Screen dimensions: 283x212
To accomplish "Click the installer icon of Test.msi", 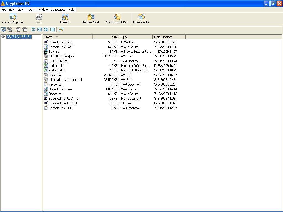I will coord(46,52).
